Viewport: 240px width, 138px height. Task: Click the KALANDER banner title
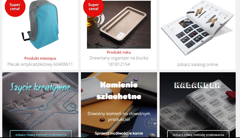[x=197, y=85]
